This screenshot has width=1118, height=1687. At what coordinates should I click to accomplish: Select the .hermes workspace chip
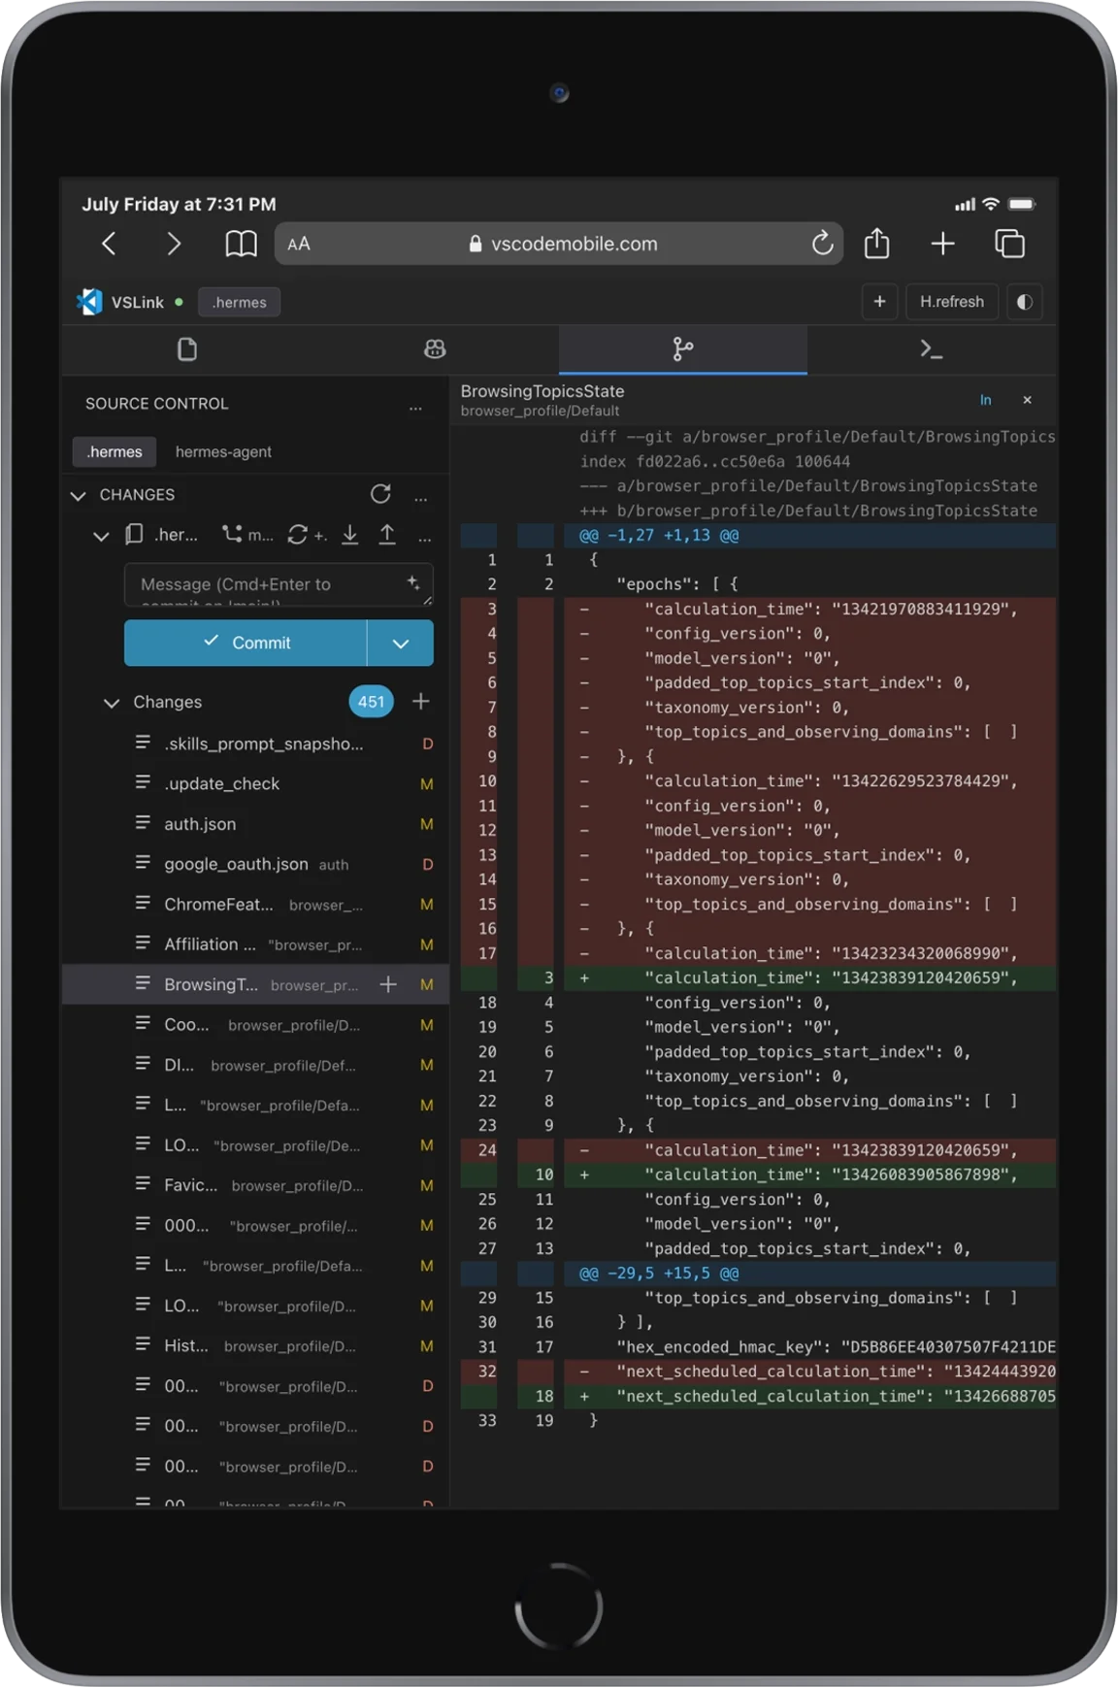(240, 303)
